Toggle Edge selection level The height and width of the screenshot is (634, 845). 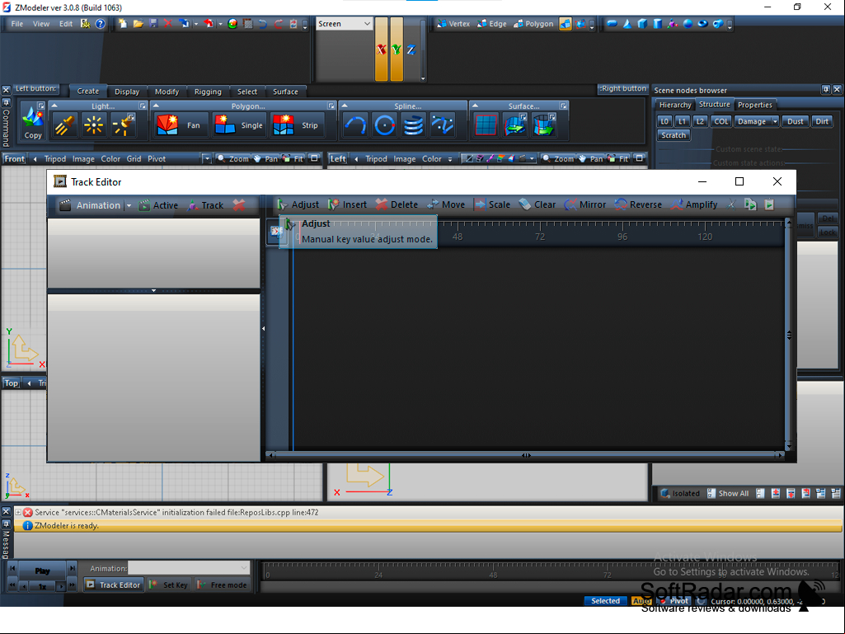pos(492,24)
